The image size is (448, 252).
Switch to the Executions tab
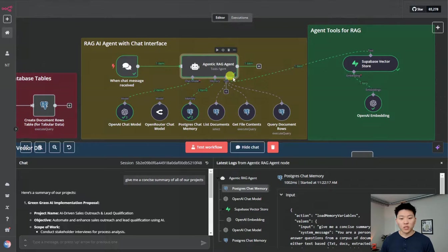click(240, 18)
